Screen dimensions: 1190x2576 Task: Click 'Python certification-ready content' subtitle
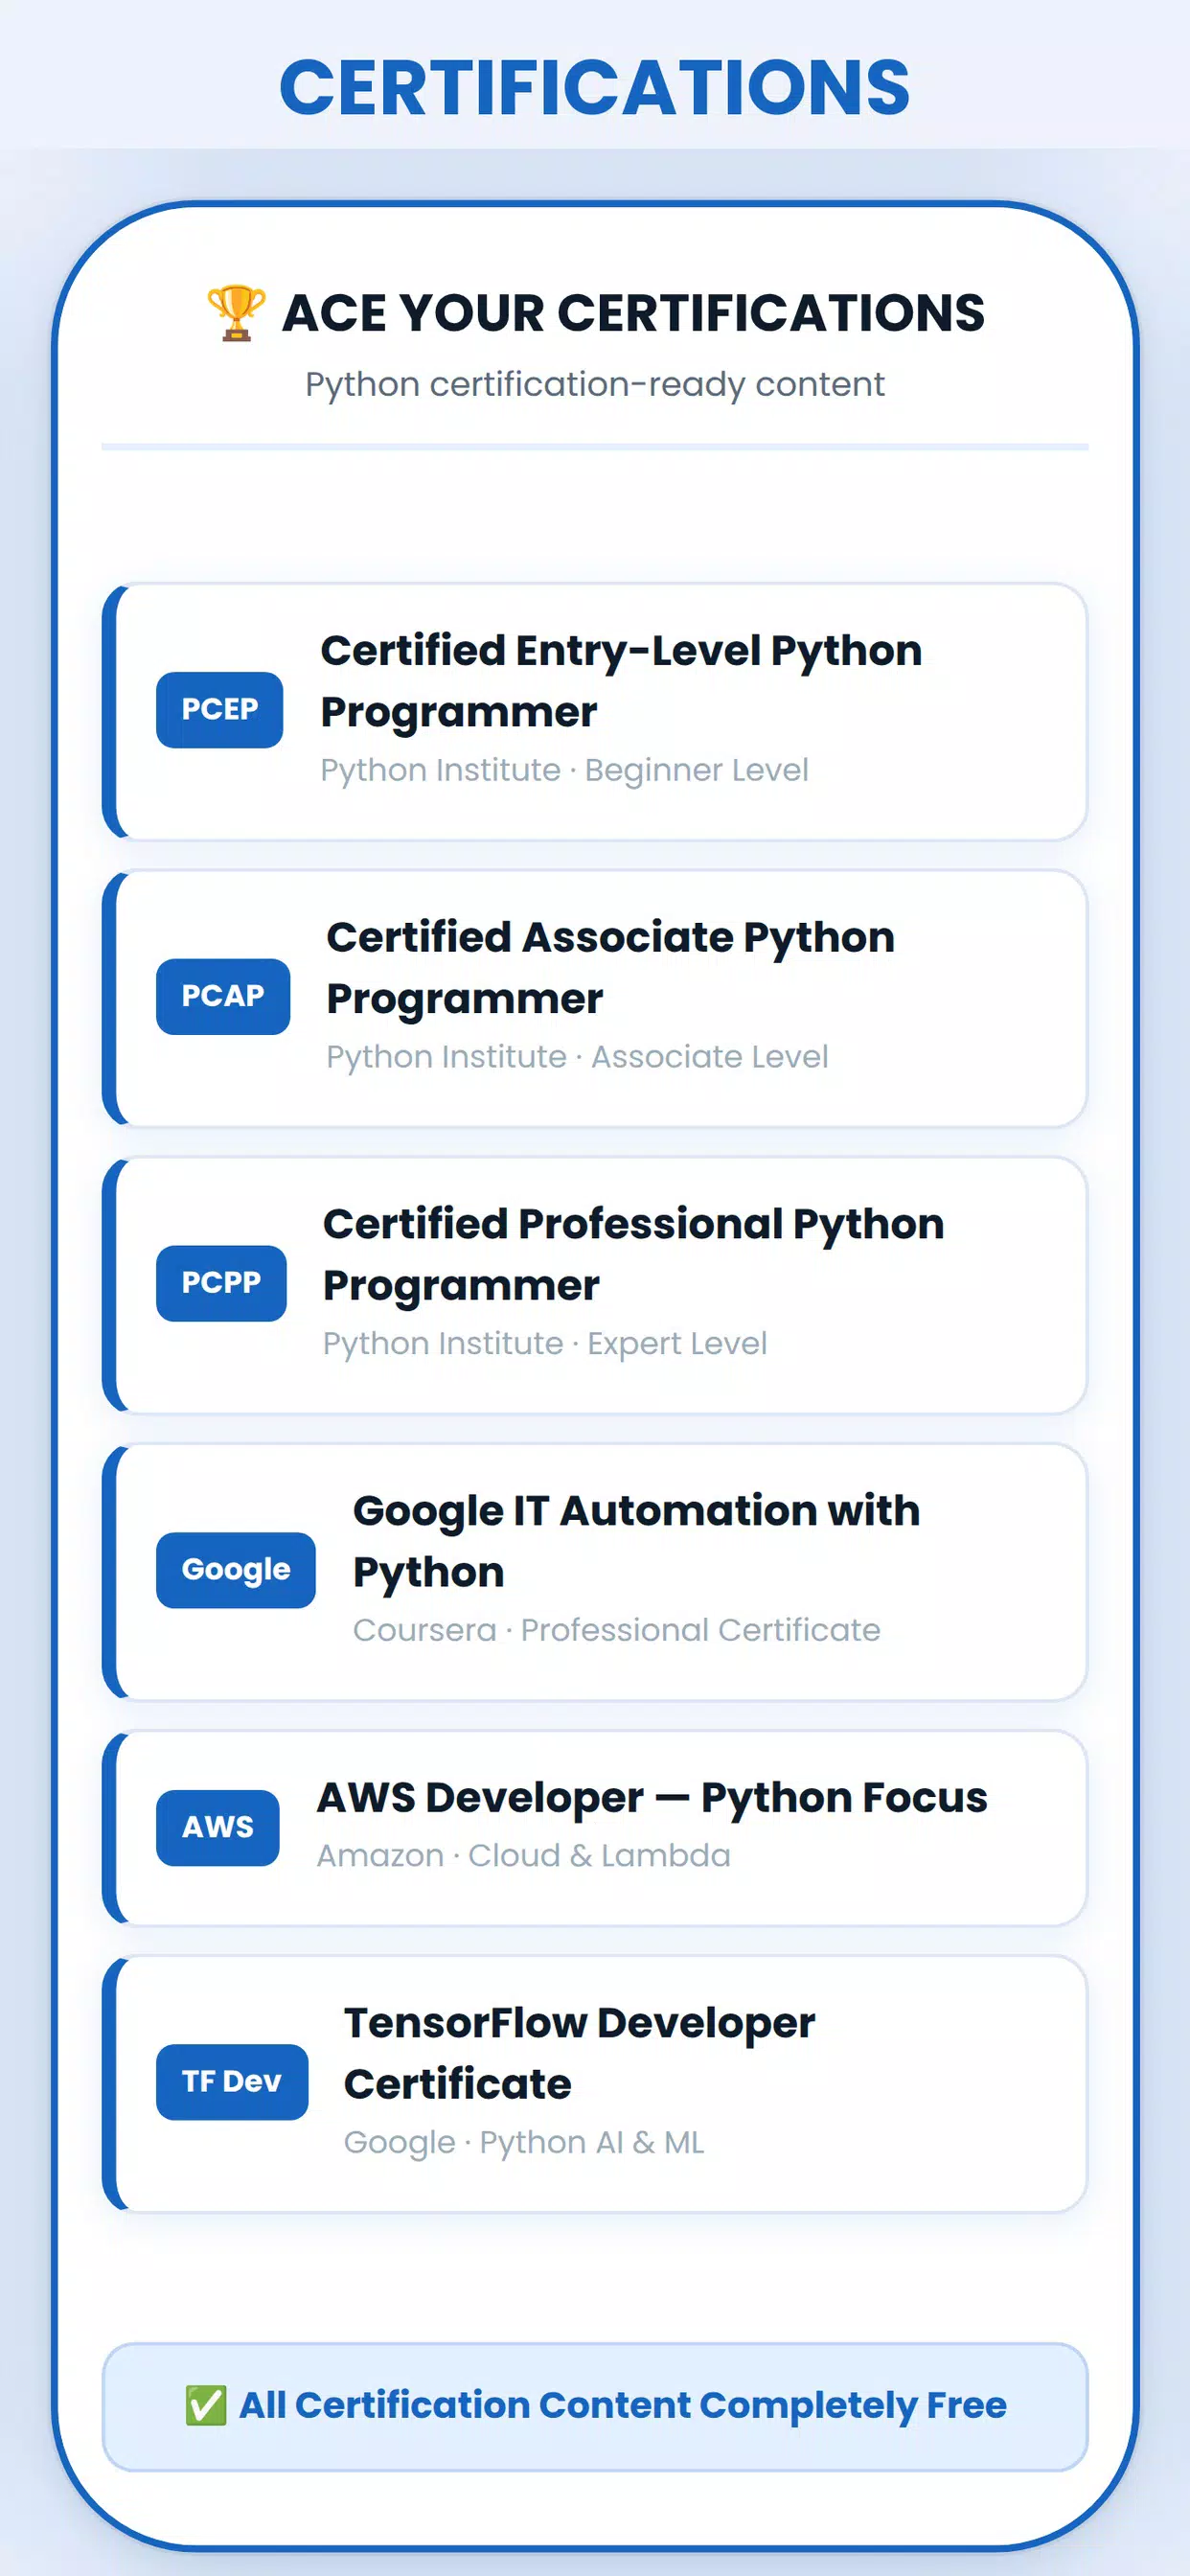pyautogui.click(x=595, y=385)
